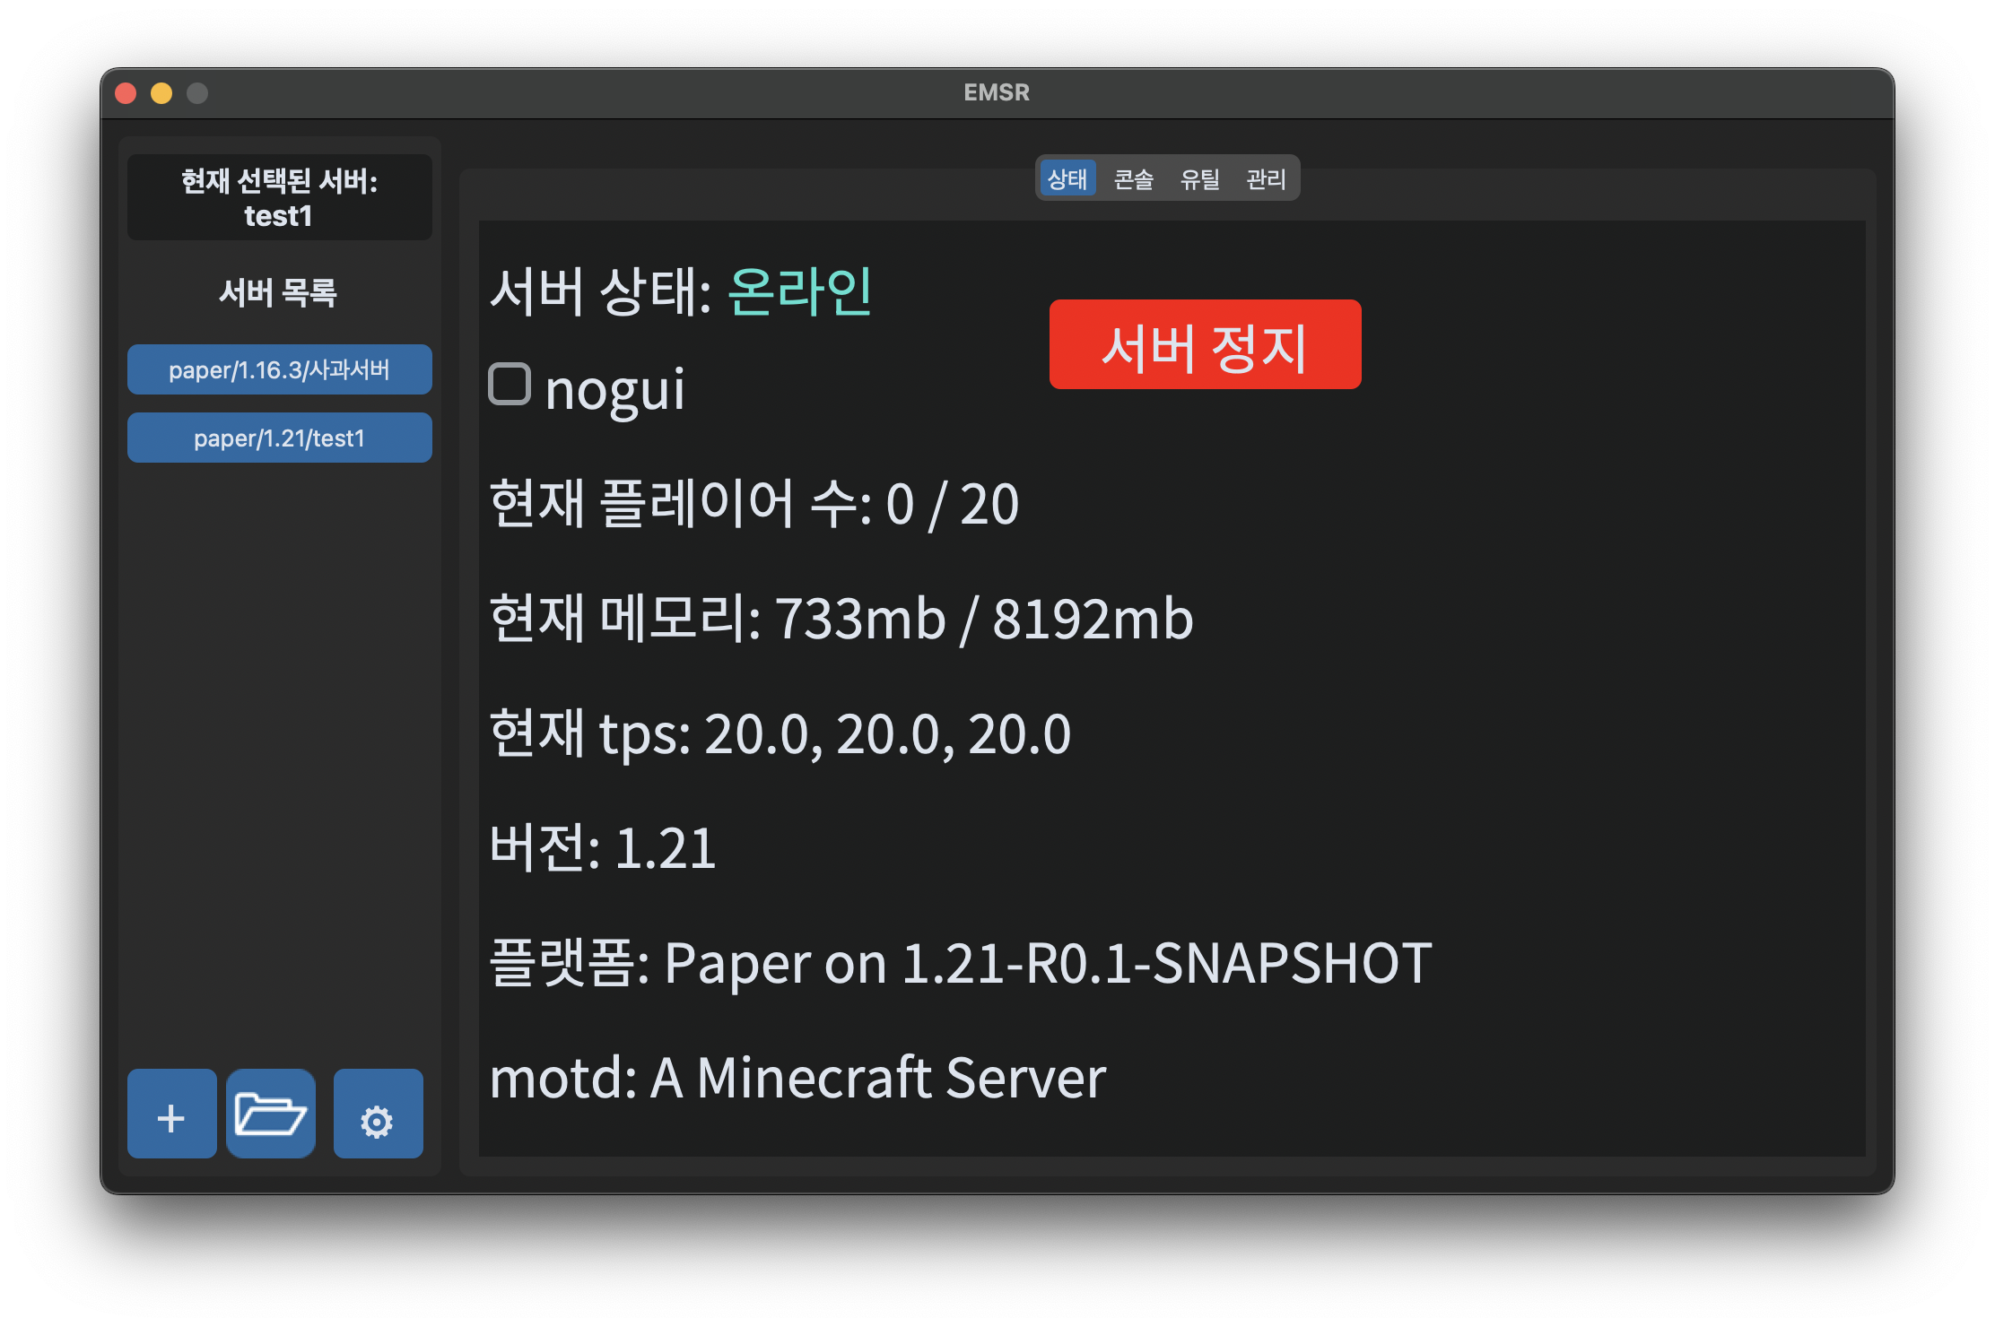Minimize the EMSR window

[x=161, y=93]
